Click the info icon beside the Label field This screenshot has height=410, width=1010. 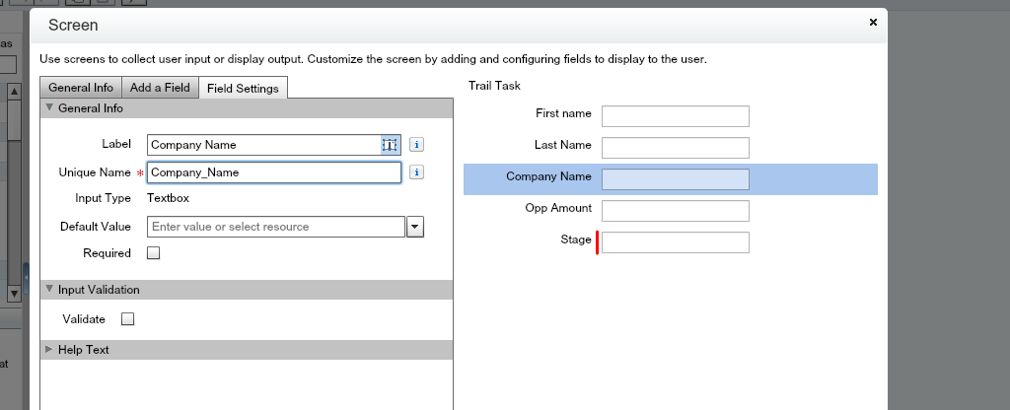coord(416,145)
